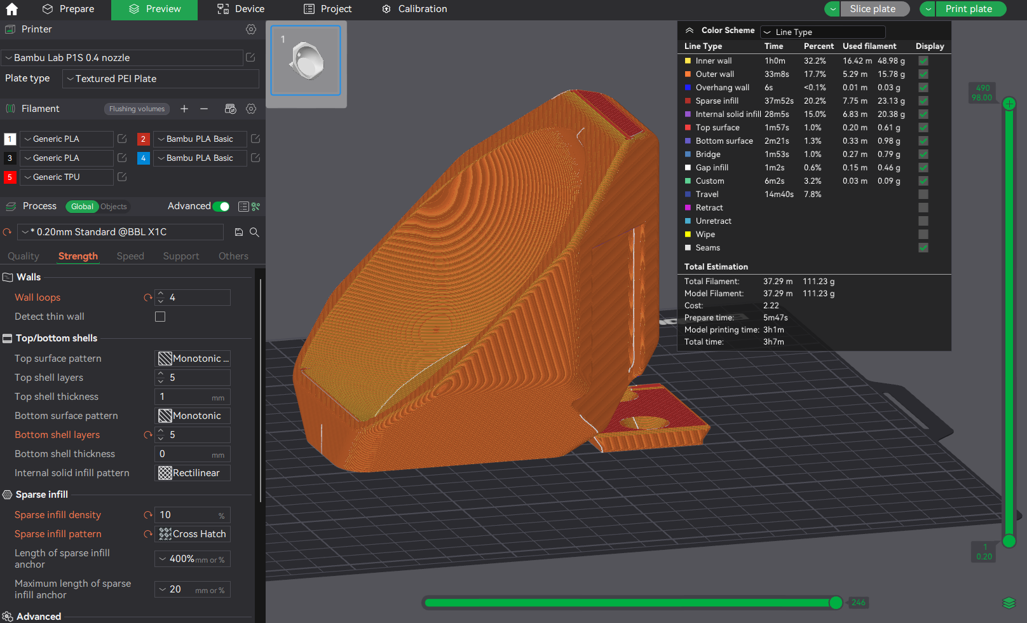Open layer view icon in the bottom corner
The image size is (1027, 623).
1009,603
